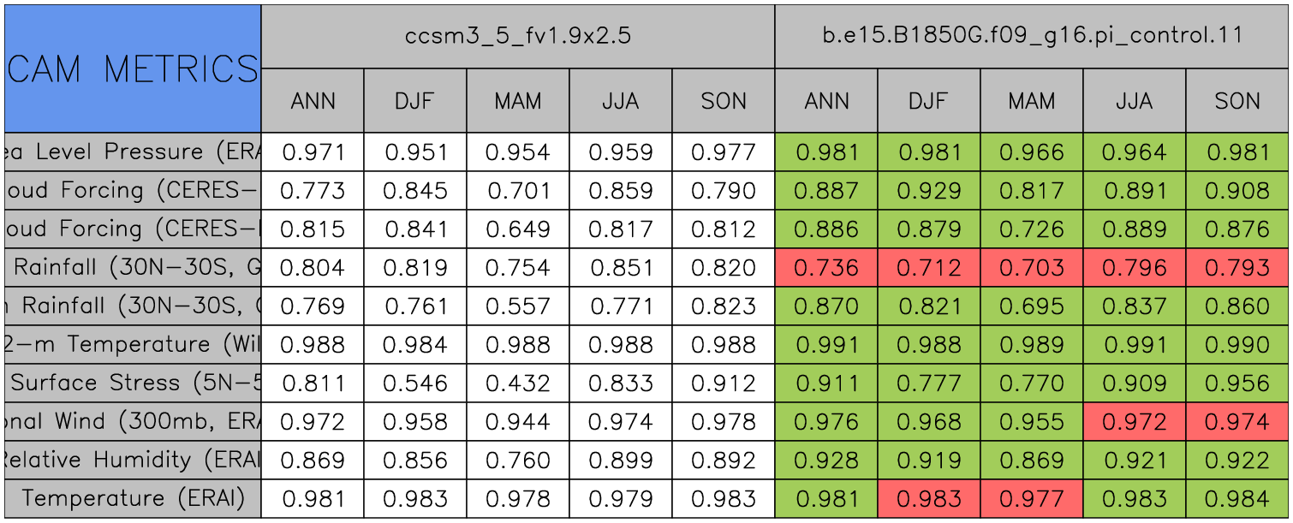Select the red cell with value 0.977

[1032, 499]
